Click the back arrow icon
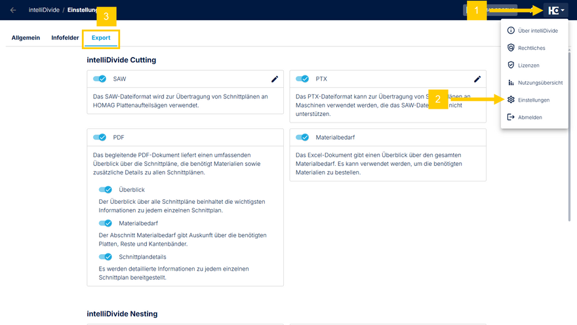This screenshot has width=577, height=325. pyautogui.click(x=13, y=10)
